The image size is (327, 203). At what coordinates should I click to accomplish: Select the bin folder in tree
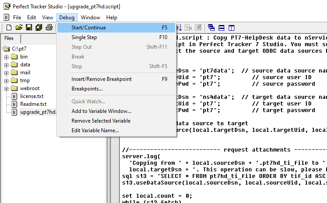(x=24, y=57)
